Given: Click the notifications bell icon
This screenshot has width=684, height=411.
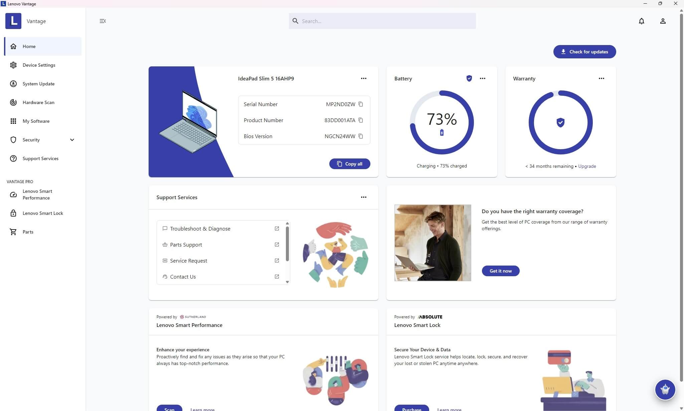Looking at the screenshot, I should 642,21.
